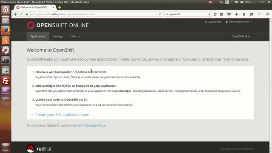Click the Red Hat footer logo
Image resolution: width=272 pixels, height=153 pixels.
[x=40, y=149]
